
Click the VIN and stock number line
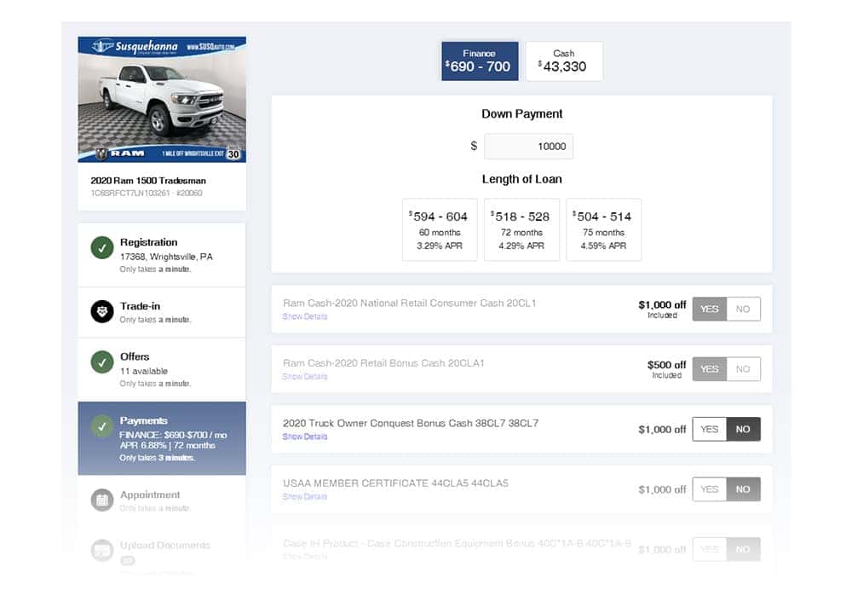[x=147, y=193]
